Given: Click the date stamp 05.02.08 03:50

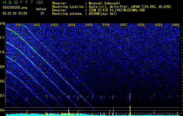Looking at the screenshot, I should coord(15,13).
